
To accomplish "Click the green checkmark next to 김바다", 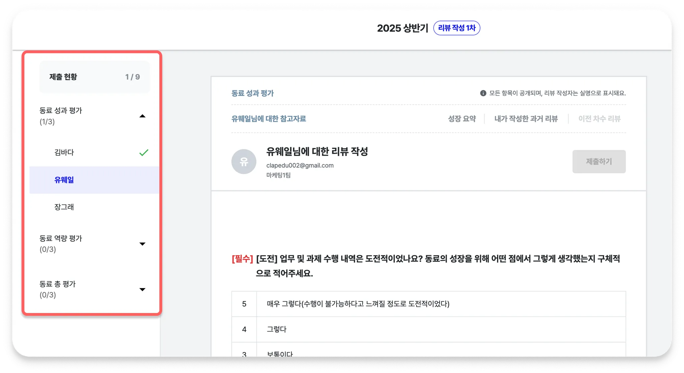I will (144, 152).
